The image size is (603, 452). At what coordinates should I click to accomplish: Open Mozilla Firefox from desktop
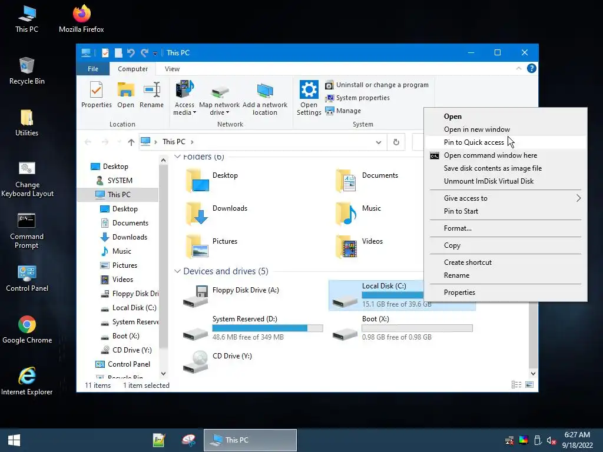81,18
